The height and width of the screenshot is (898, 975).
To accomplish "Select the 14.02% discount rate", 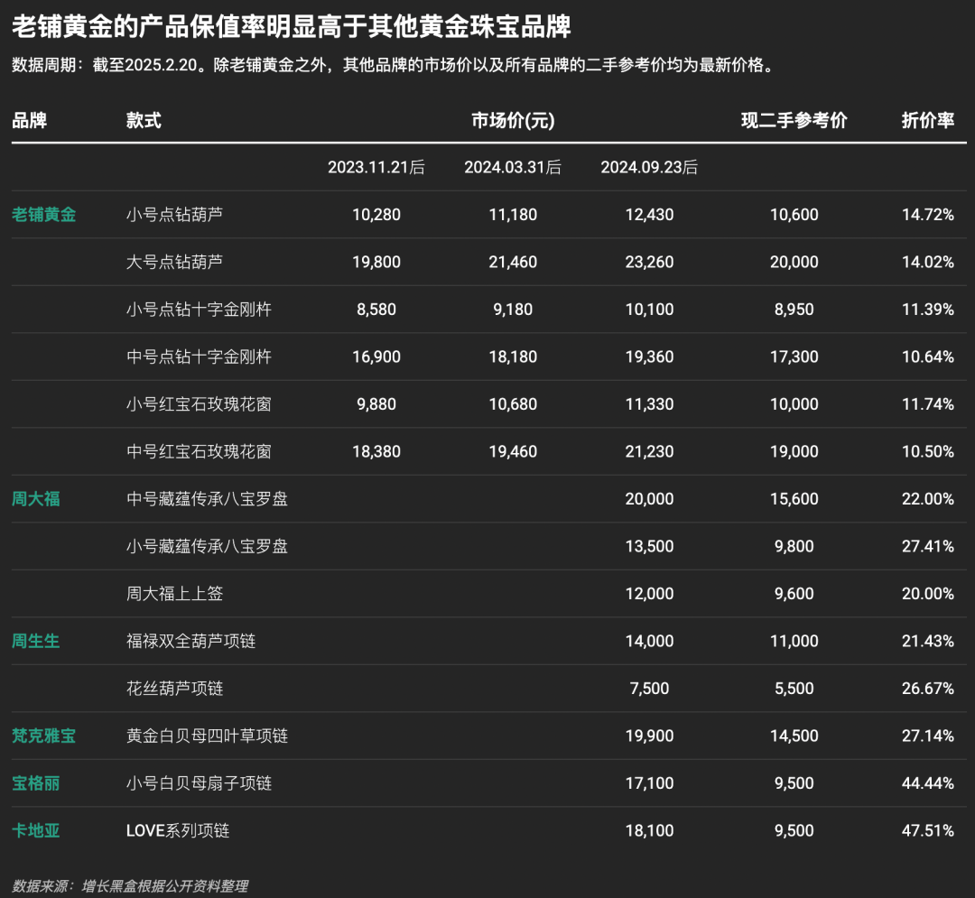I will click(928, 262).
